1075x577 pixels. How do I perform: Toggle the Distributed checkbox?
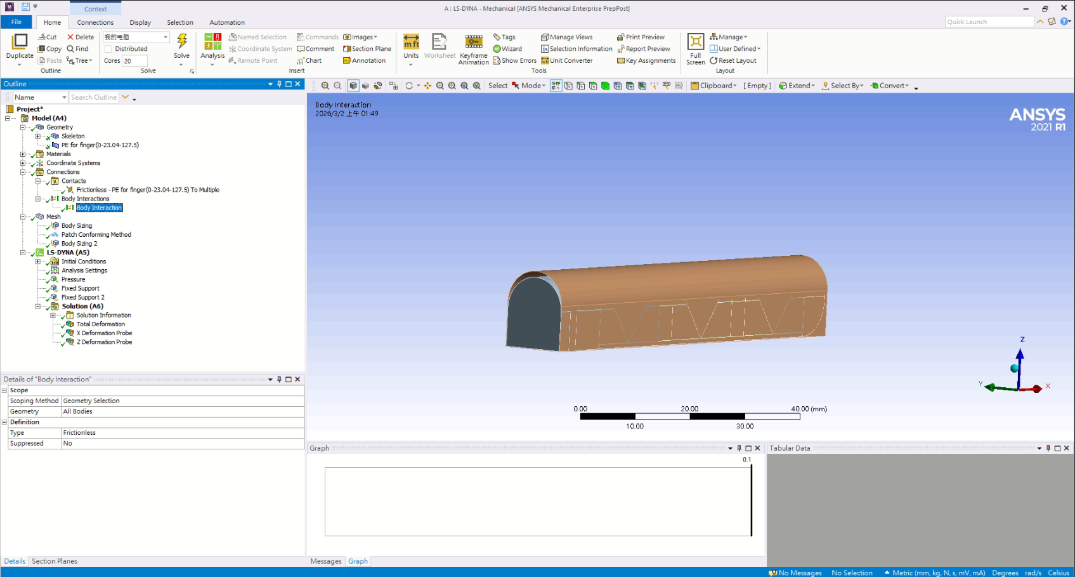[x=108, y=49]
